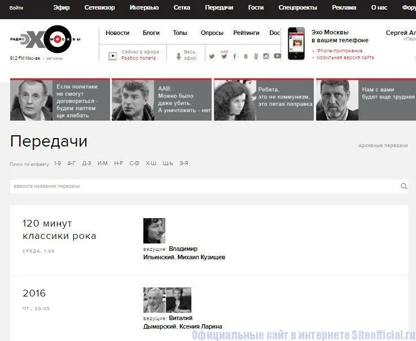Open the 2016 program title

click(x=34, y=293)
